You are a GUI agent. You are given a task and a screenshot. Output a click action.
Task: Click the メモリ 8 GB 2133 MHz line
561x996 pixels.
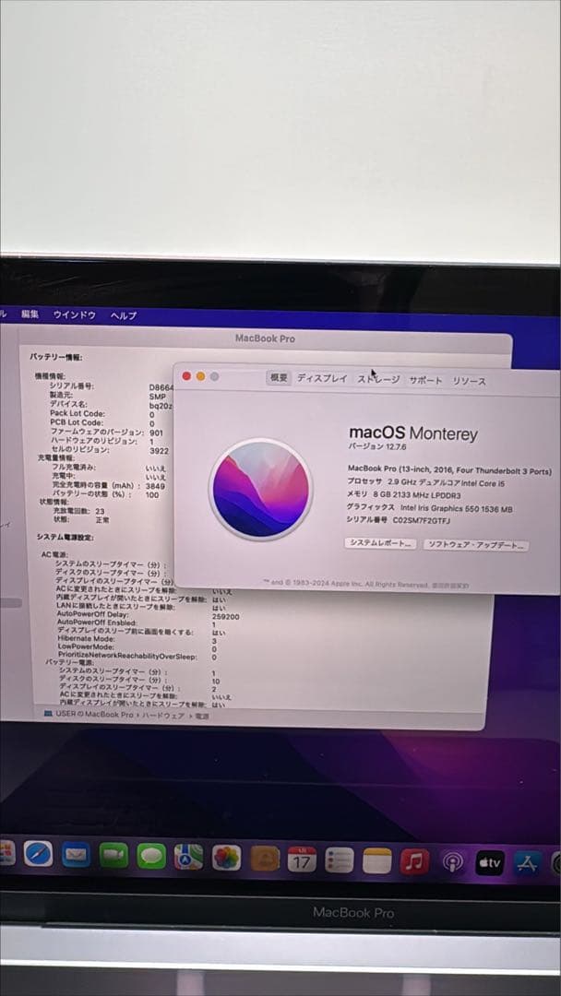pos(403,495)
